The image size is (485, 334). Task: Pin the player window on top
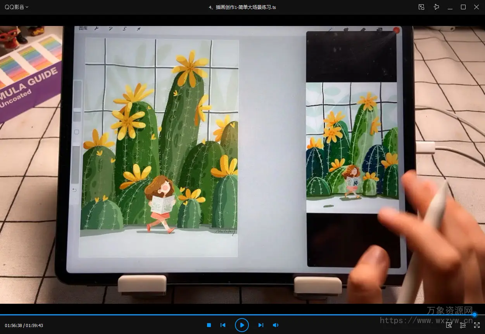click(437, 7)
